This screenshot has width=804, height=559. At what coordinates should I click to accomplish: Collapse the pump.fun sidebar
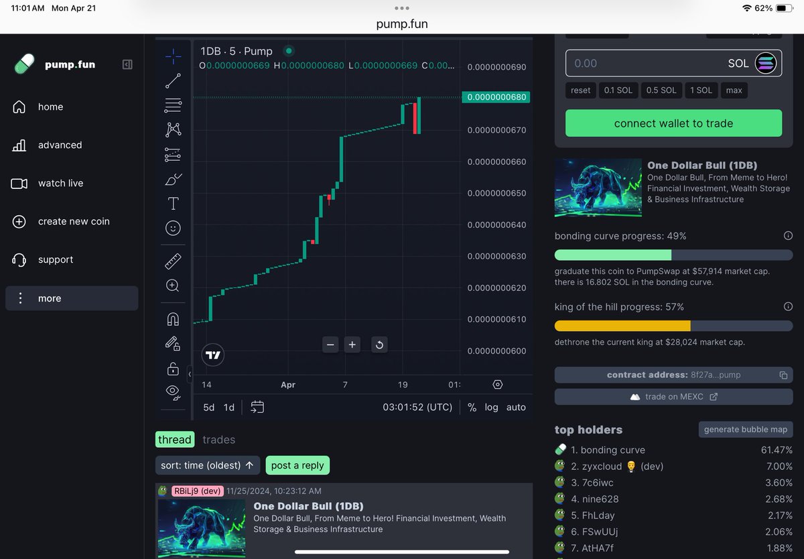tap(127, 64)
